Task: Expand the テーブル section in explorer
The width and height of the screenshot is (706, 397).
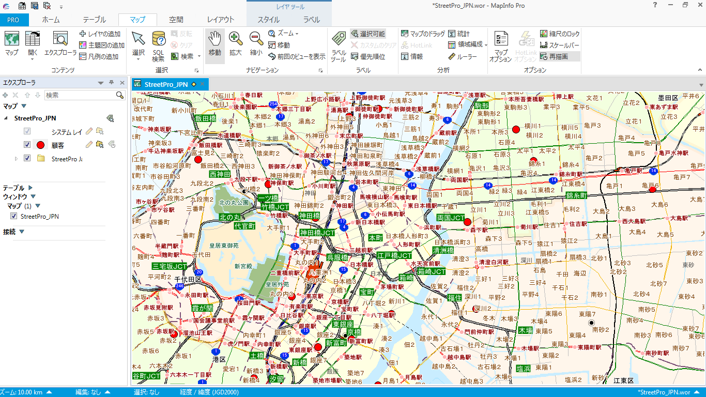Action: pos(30,188)
